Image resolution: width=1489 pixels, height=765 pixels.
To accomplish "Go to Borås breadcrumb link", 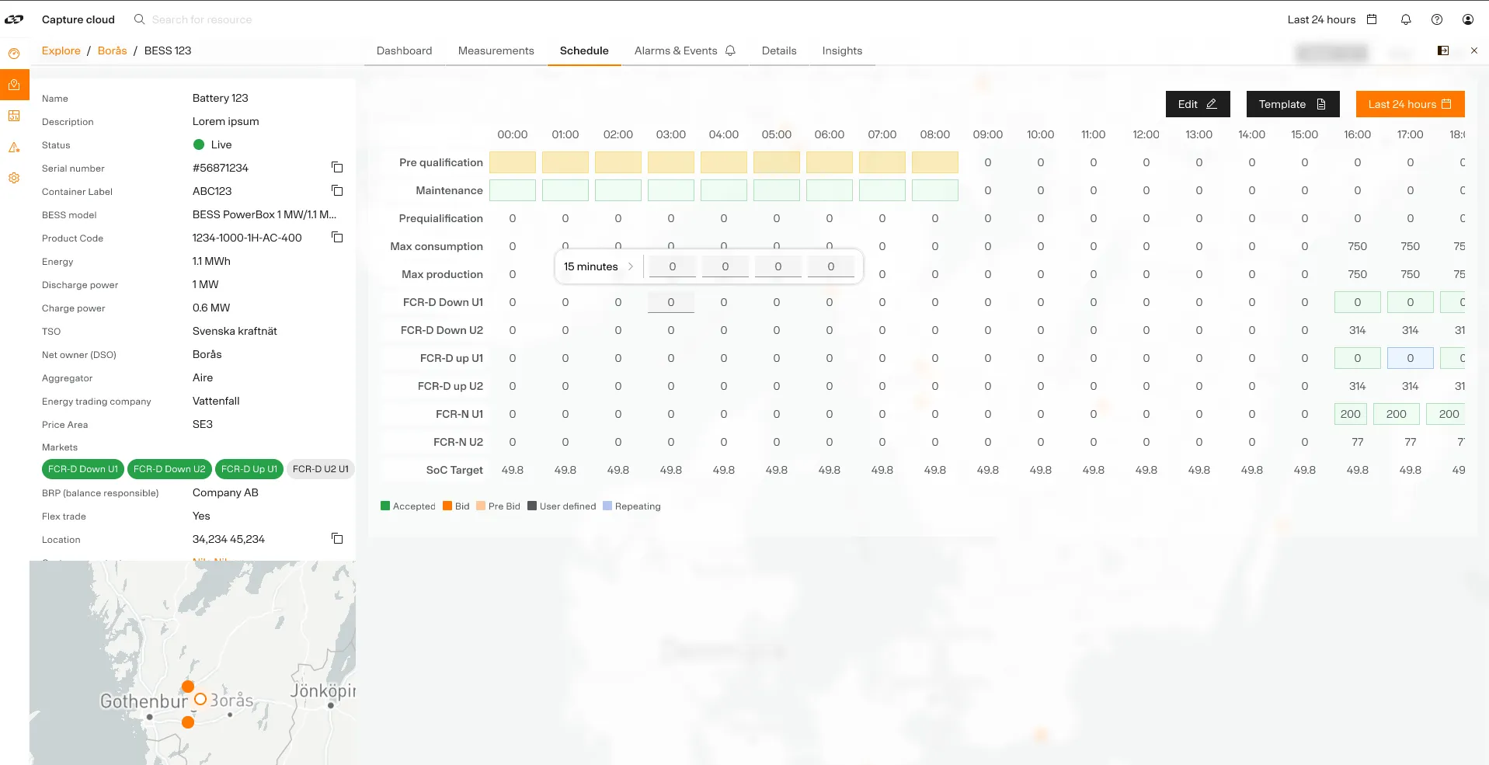I will [112, 50].
